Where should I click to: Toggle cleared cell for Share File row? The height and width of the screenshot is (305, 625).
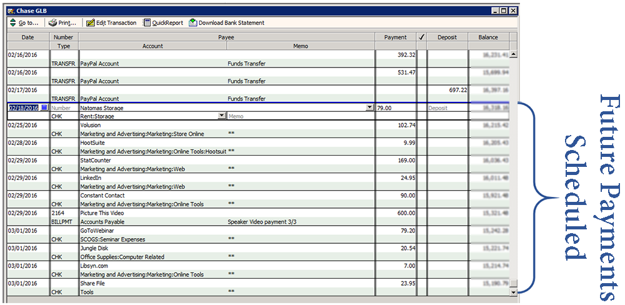[421, 283]
